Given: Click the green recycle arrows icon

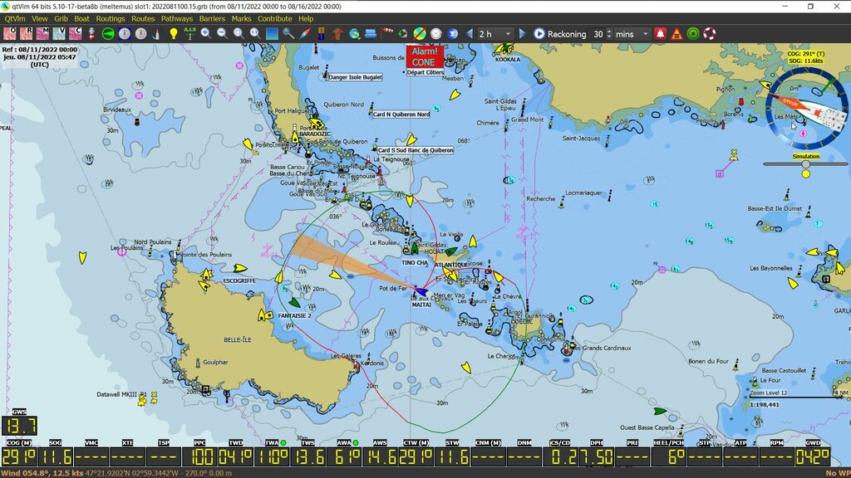Looking at the screenshot, I should point(403,33).
